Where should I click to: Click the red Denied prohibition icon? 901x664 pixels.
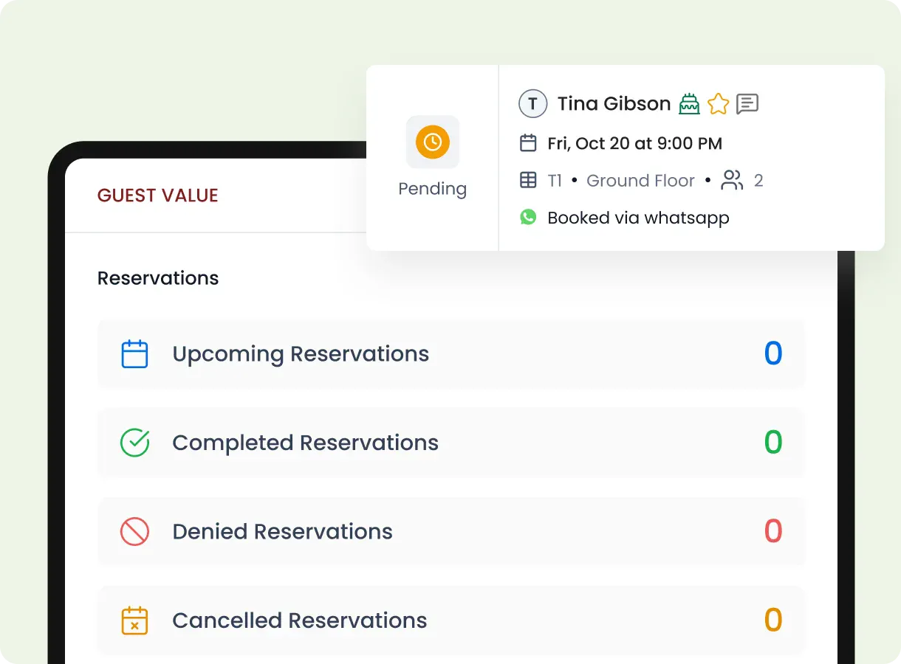134,531
